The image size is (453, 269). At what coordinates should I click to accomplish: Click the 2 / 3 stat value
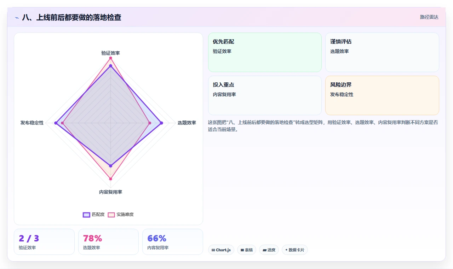click(29, 238)
